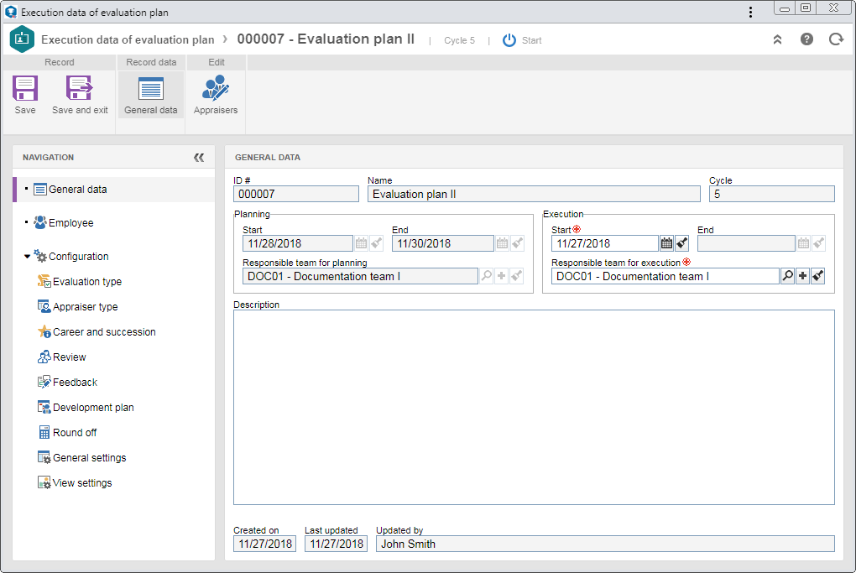Add a responsible team for planning
Image resolution: width=856 pixels, height=573 pixels.
pos(501,276)
